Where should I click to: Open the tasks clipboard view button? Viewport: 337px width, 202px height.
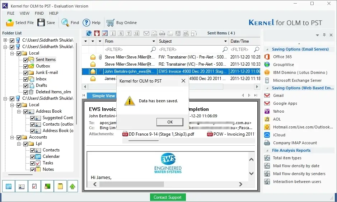coord(34,186)
